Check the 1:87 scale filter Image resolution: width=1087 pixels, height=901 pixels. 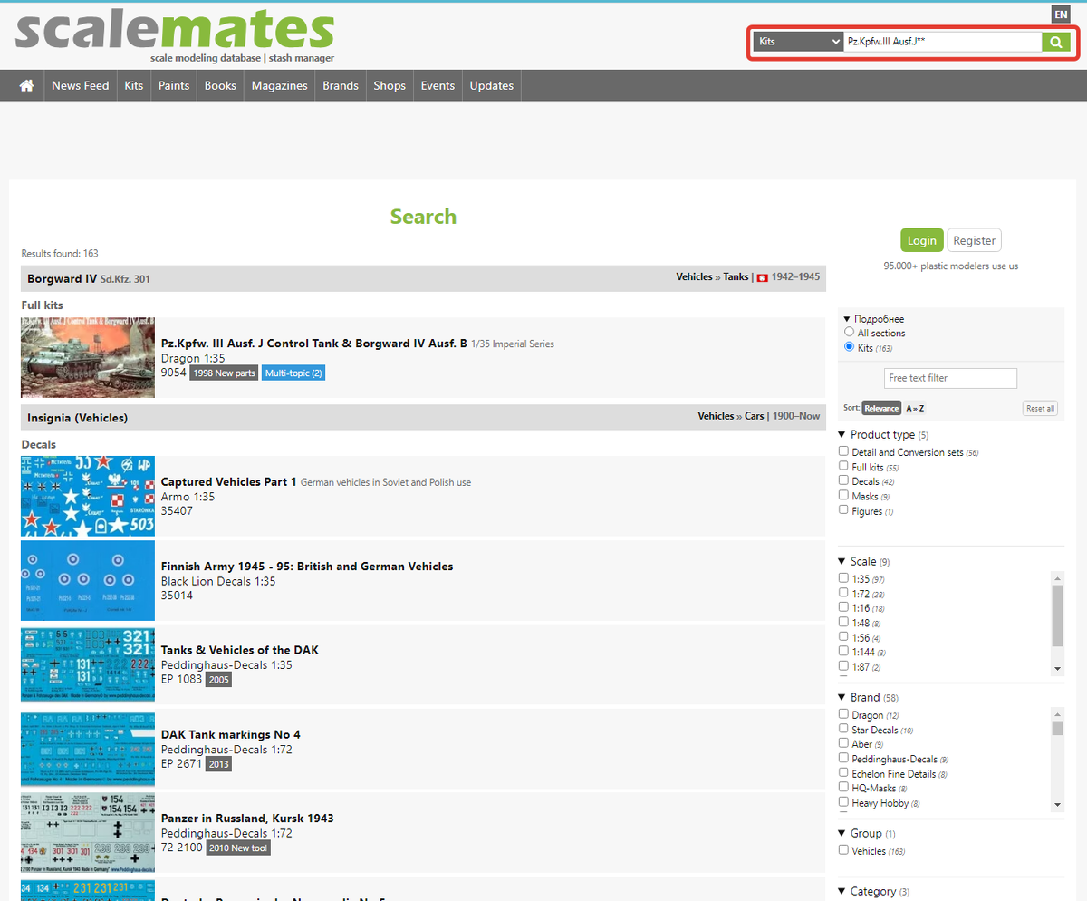pos(844,666)
